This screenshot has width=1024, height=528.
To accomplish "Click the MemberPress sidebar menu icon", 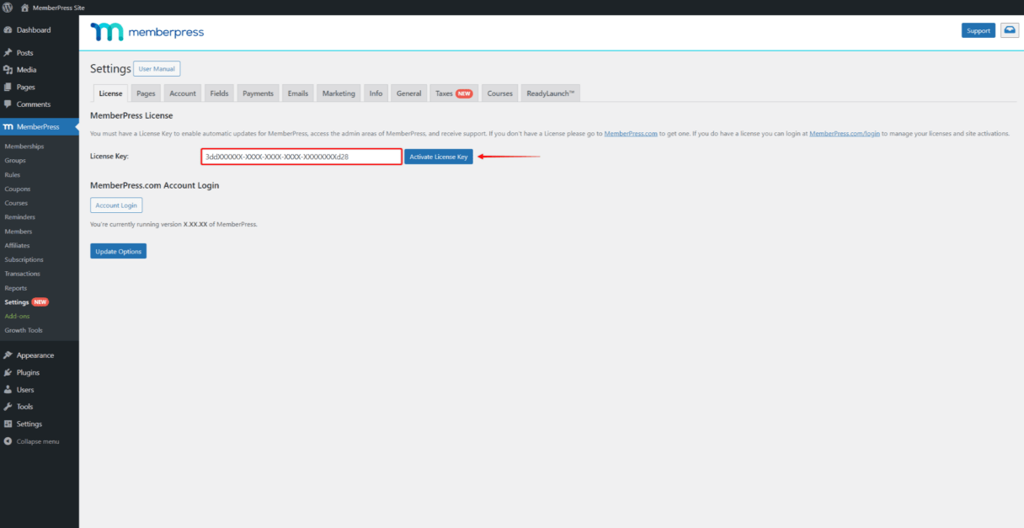I will [8, 127].
